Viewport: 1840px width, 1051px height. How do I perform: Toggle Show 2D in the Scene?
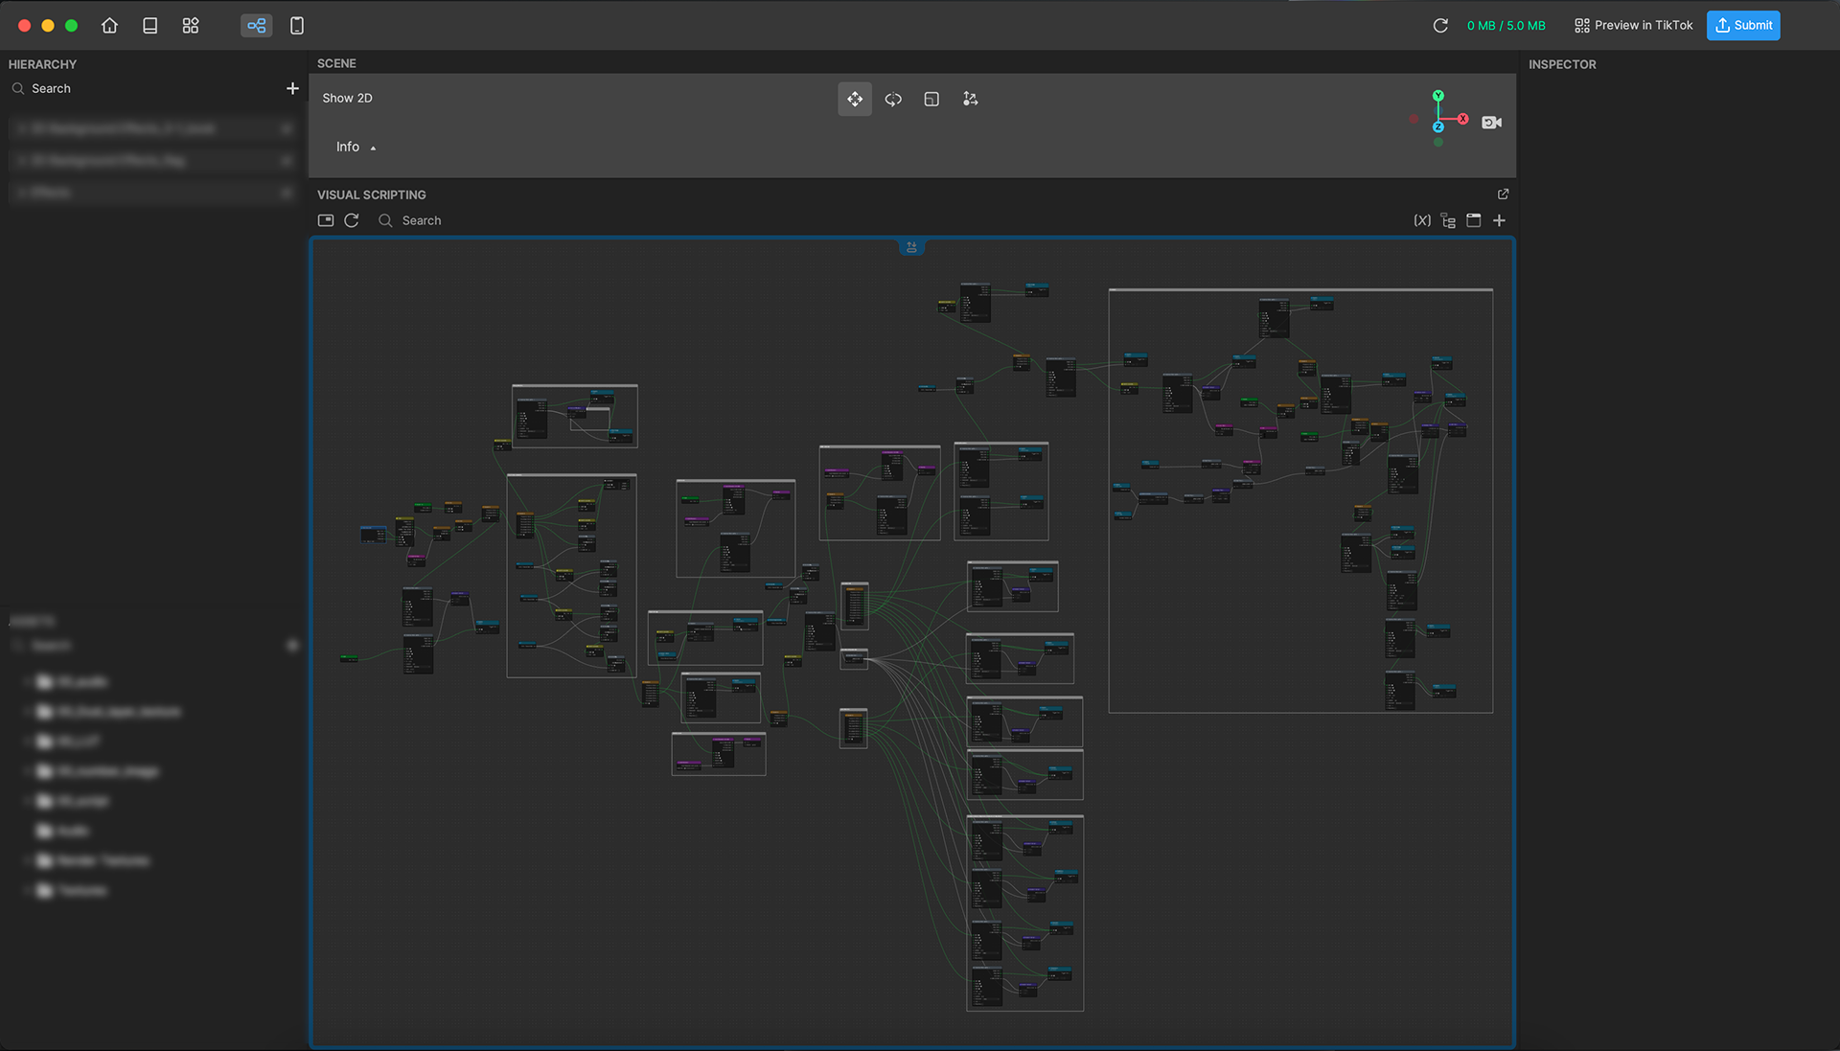click(347, 99)
